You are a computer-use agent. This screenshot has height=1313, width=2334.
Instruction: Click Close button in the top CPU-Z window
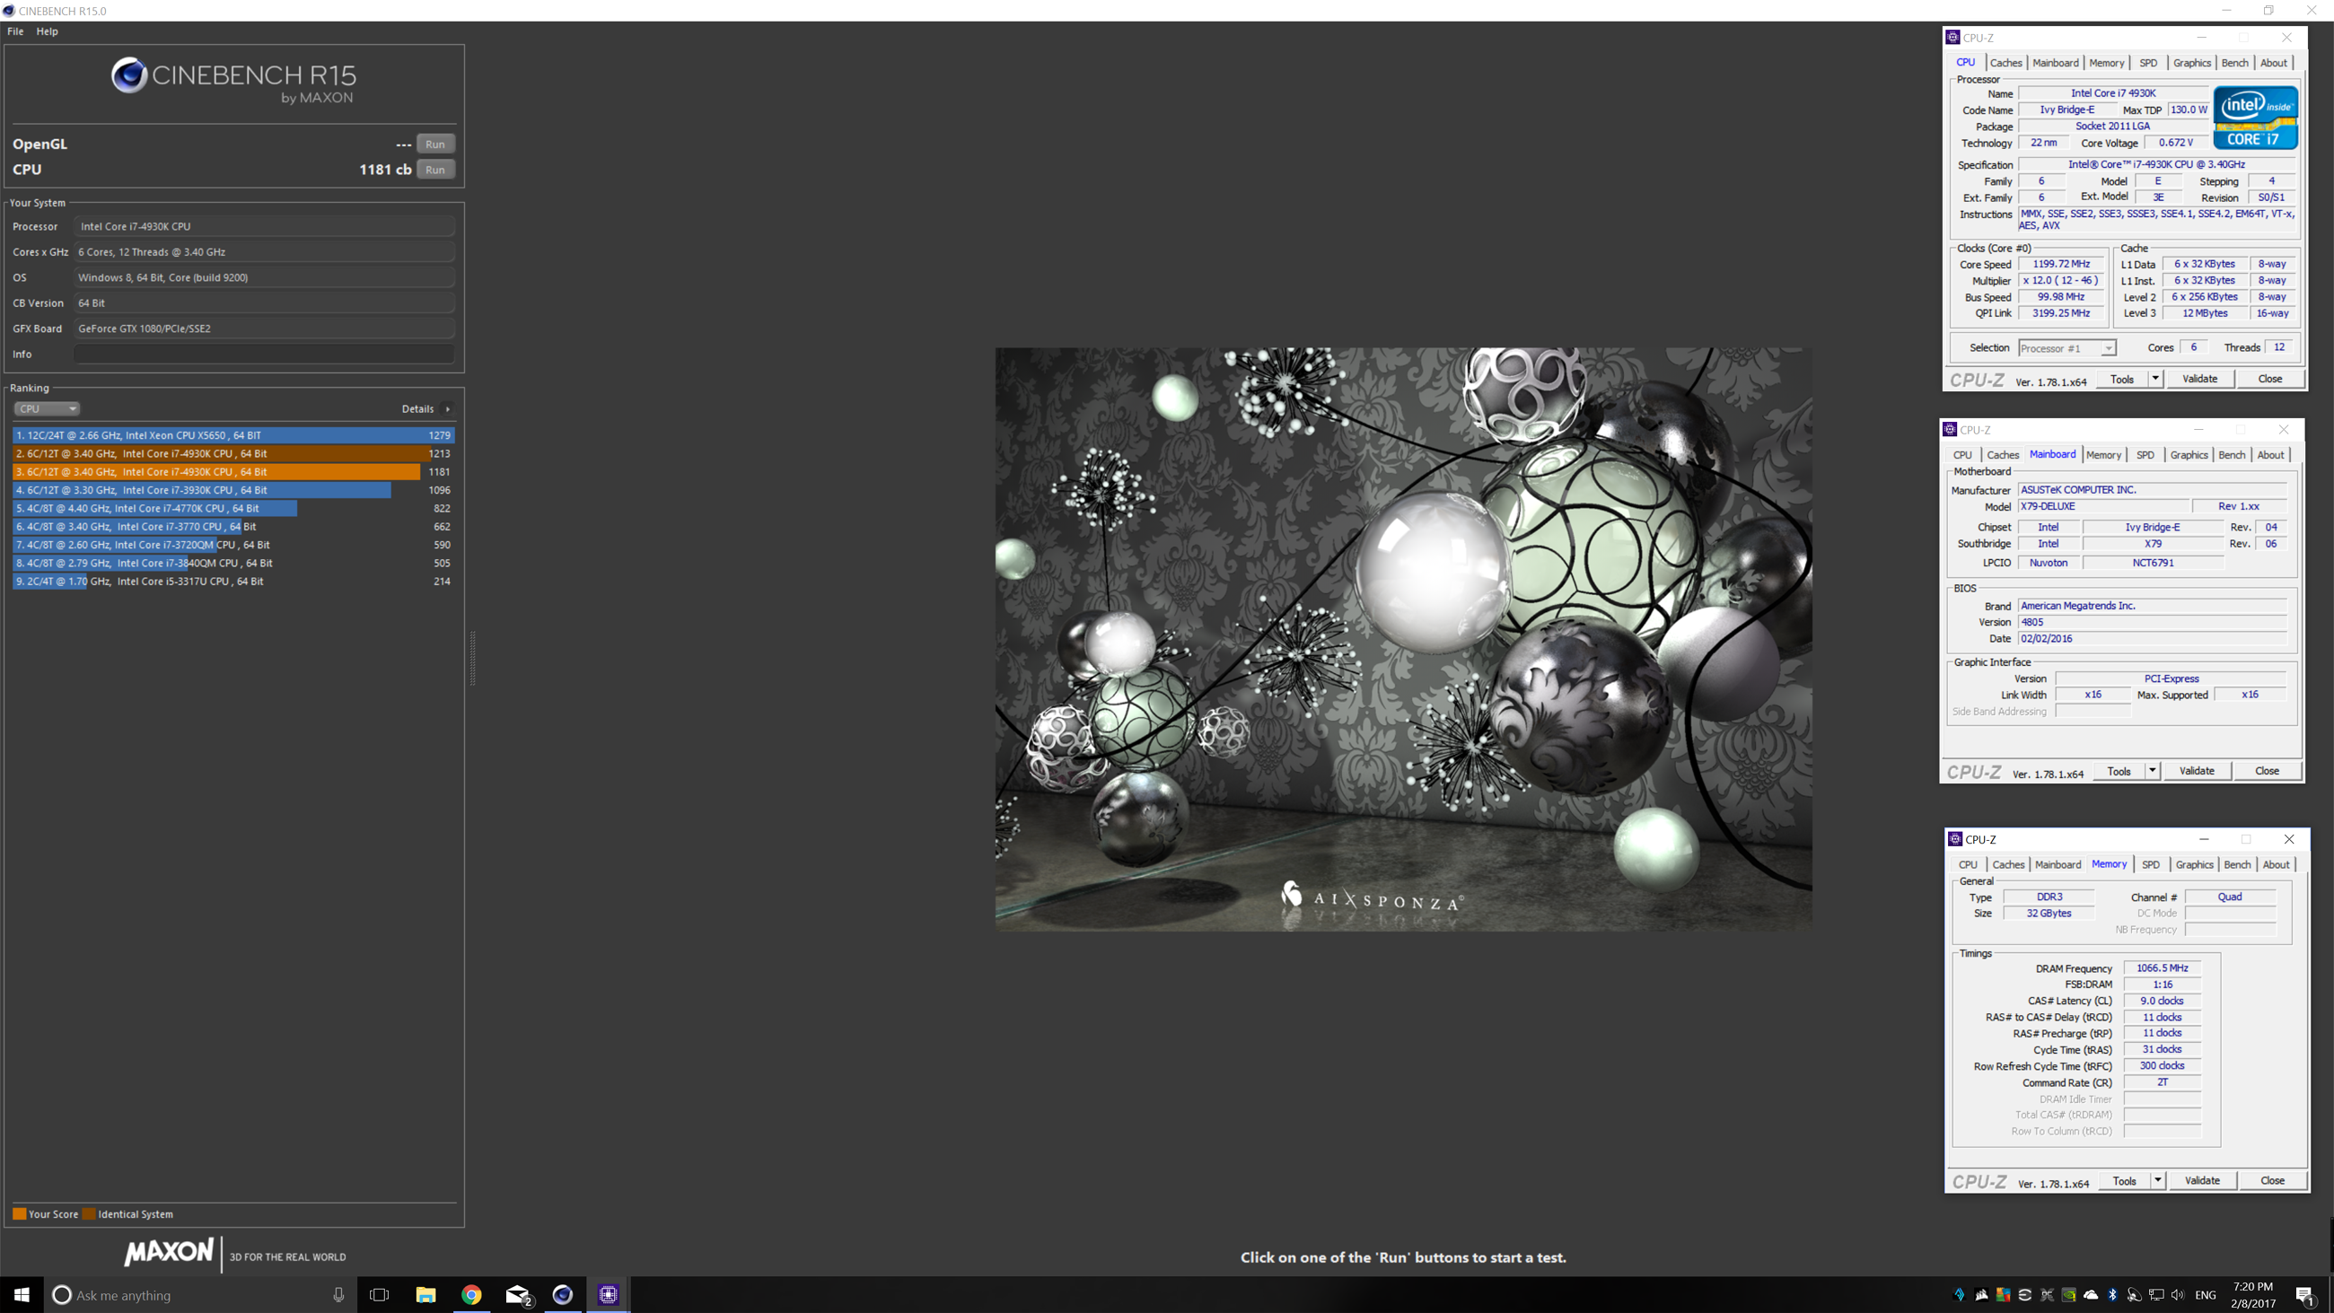click(x=2269, y=379)
